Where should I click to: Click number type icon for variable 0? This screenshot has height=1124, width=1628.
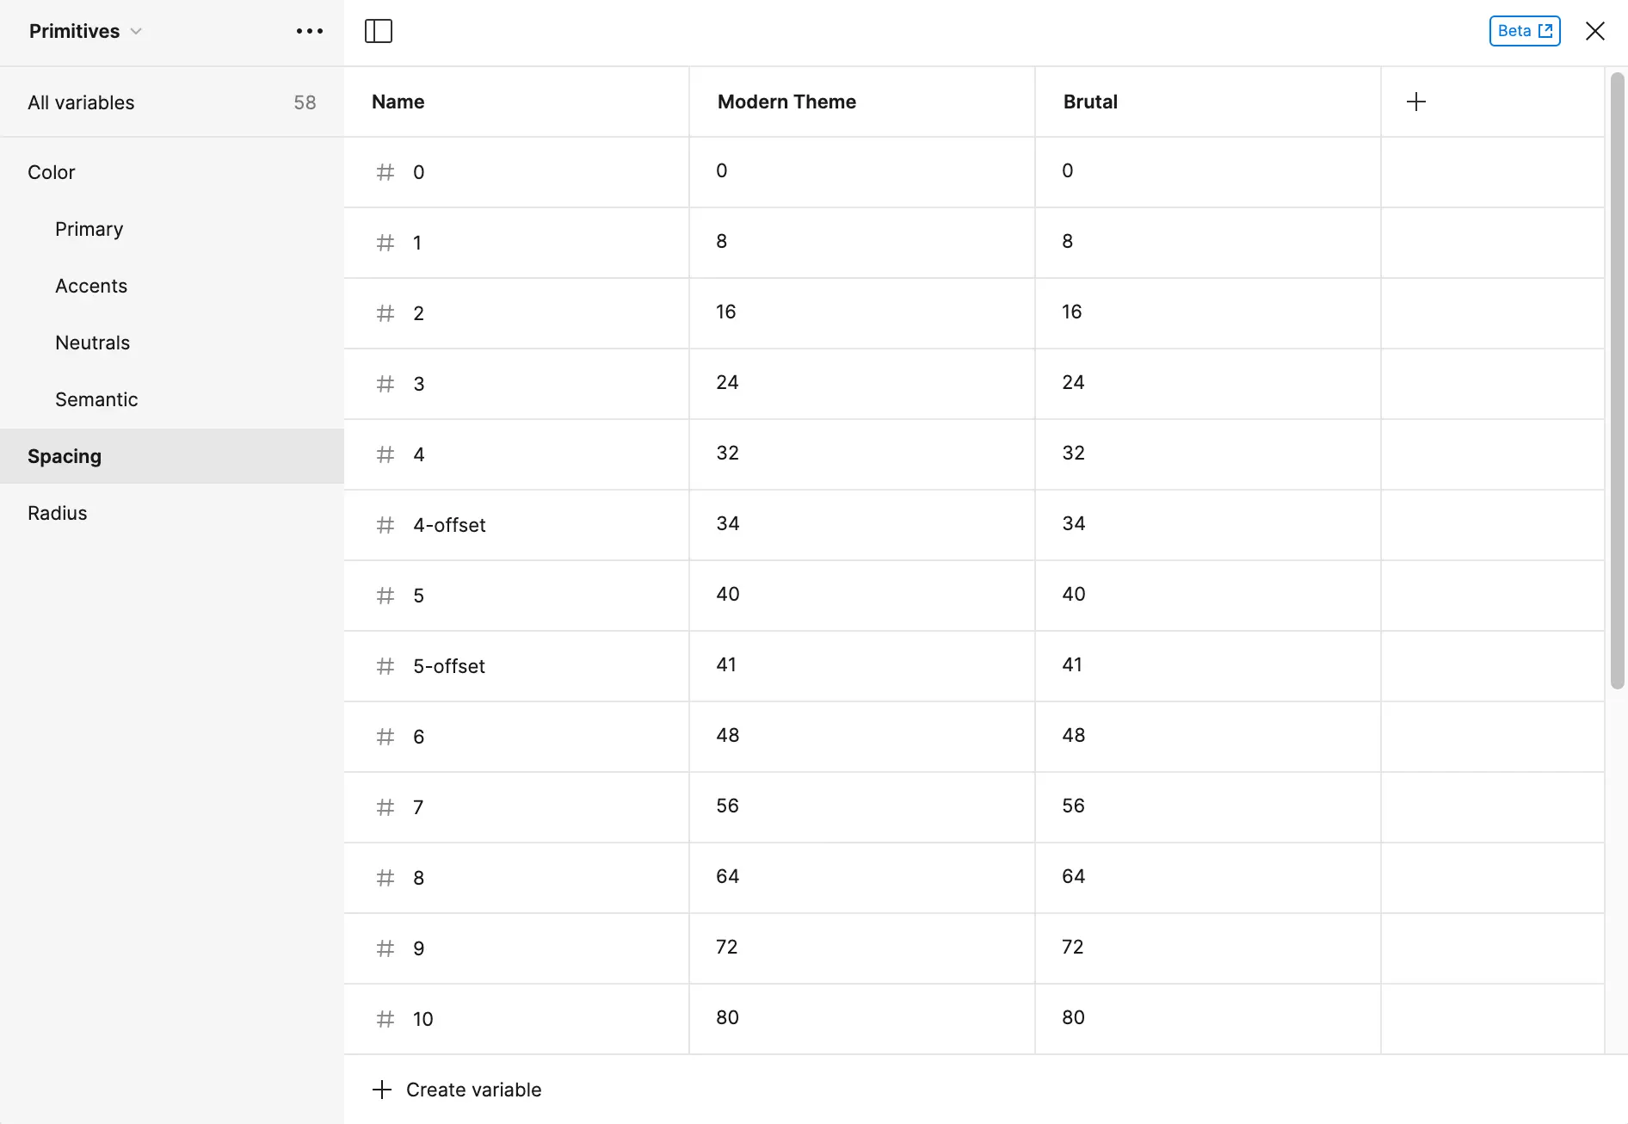pos(385,172)
